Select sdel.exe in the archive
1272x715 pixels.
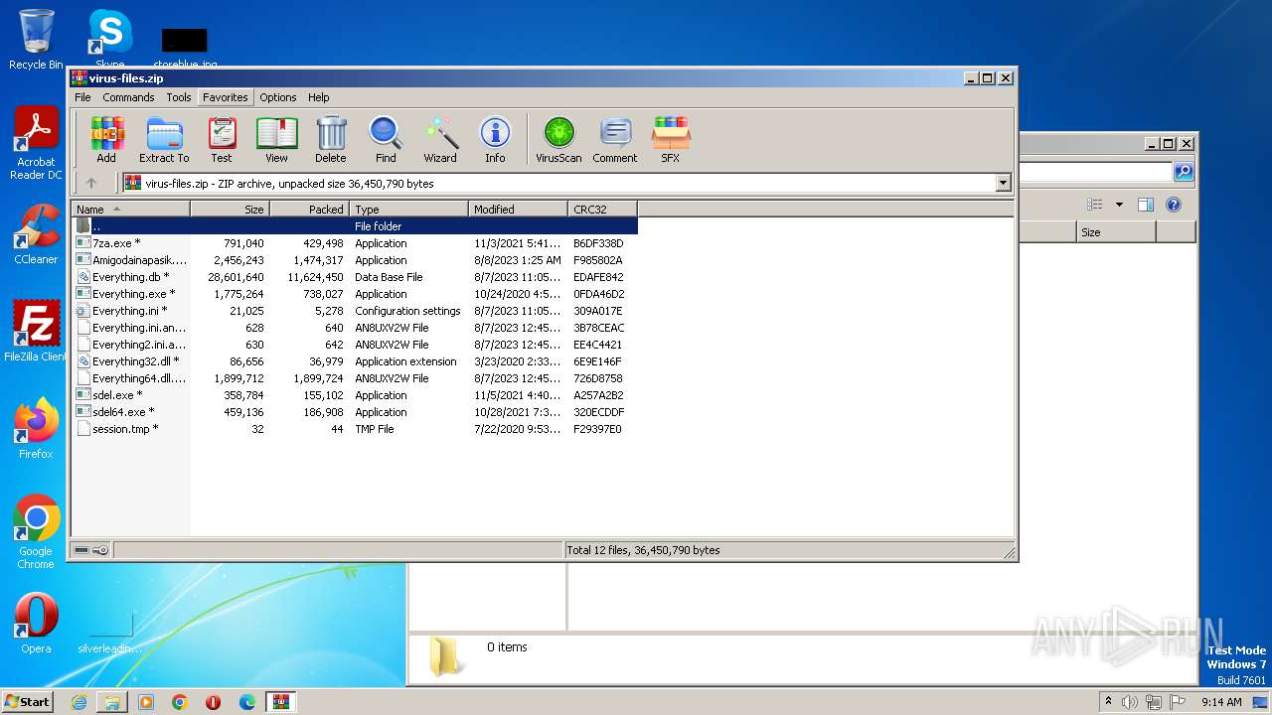click(355, 395)
